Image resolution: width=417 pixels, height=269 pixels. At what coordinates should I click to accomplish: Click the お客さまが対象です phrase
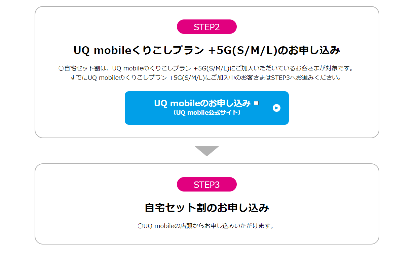(324, 68)
